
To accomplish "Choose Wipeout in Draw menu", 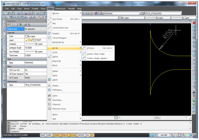I will point(64,104).
